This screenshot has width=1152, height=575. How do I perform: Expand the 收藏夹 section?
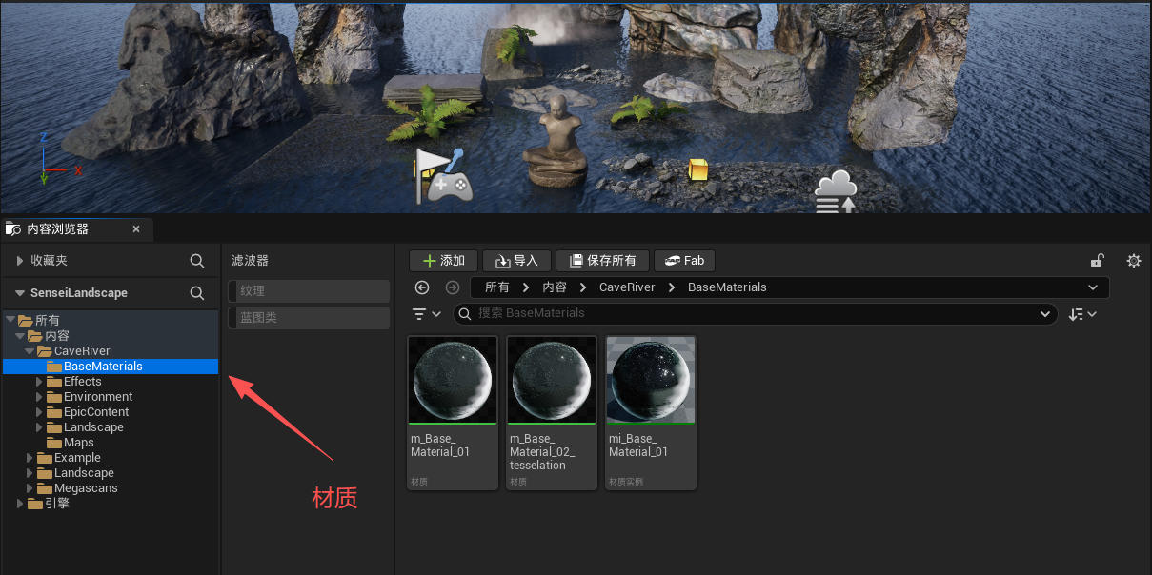coord(20,260)
